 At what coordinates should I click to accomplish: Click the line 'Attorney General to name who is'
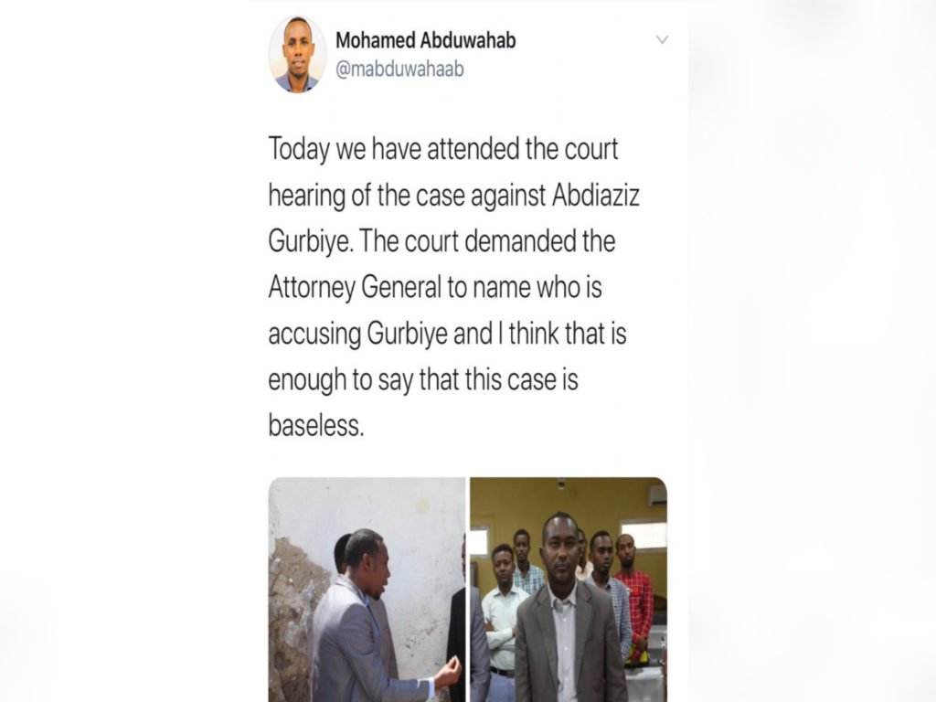tap(435, 288)
